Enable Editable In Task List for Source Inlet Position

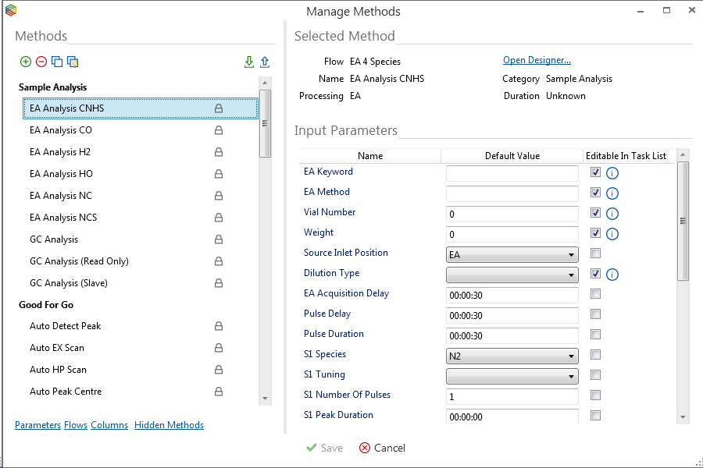[x=595, y=253]
